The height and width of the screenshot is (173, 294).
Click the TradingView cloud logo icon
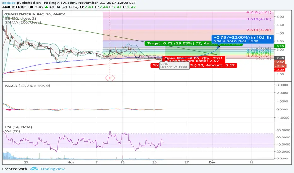(34, 169)
